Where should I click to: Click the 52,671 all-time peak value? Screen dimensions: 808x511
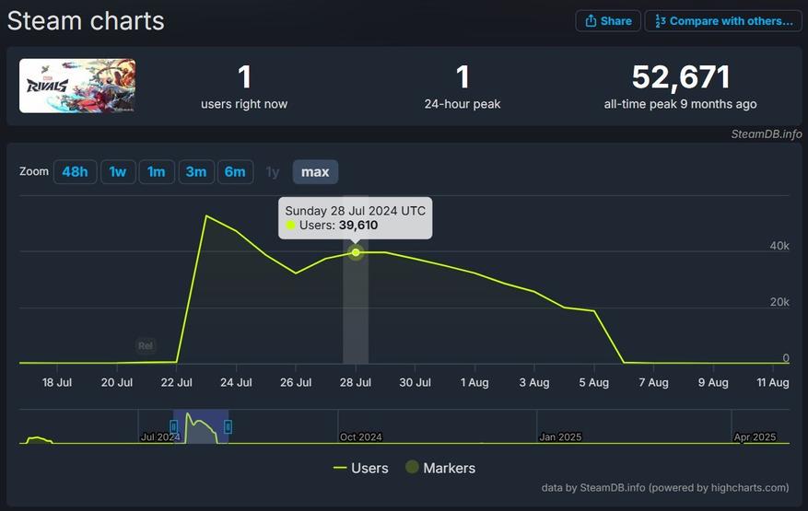[681, 76]
